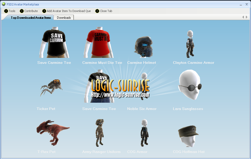Click Close Tab in the toolbar
Screen dimensions: 251x159
104,11
